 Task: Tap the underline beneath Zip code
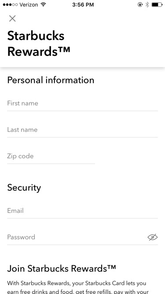[51, 164]
